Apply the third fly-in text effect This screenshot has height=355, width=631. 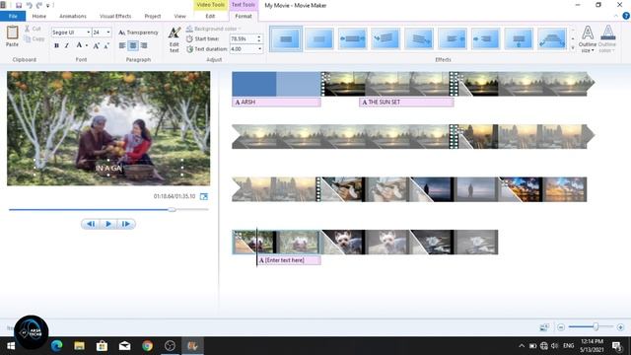[x=352, y=39]
